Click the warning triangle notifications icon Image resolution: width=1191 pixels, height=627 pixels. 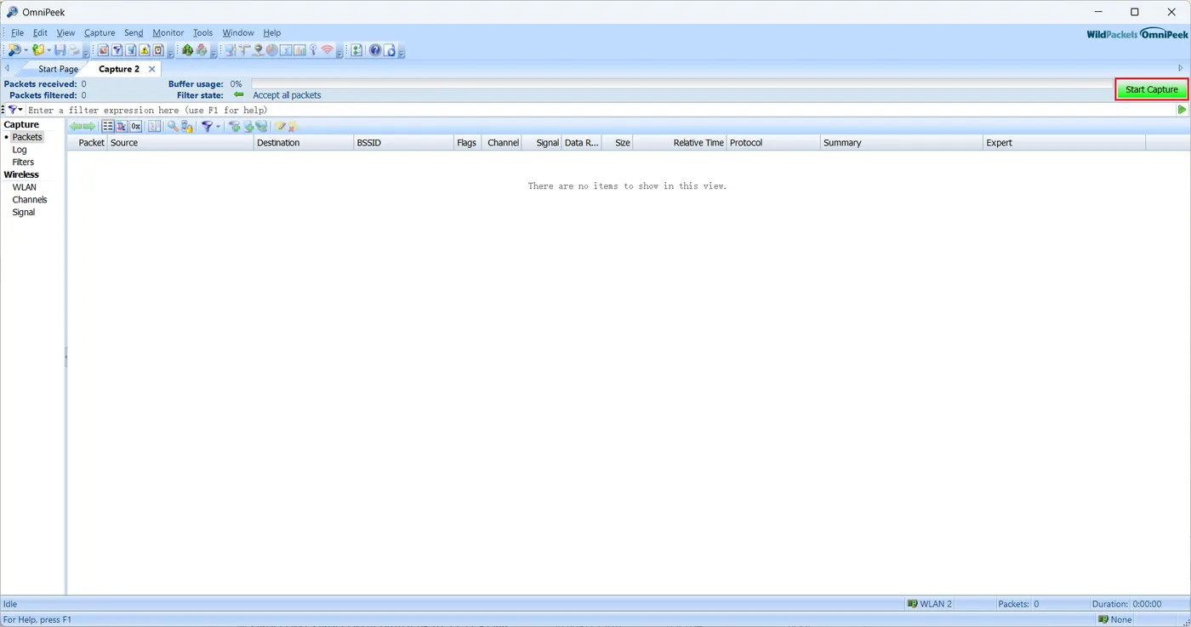[x=145, y=50]
